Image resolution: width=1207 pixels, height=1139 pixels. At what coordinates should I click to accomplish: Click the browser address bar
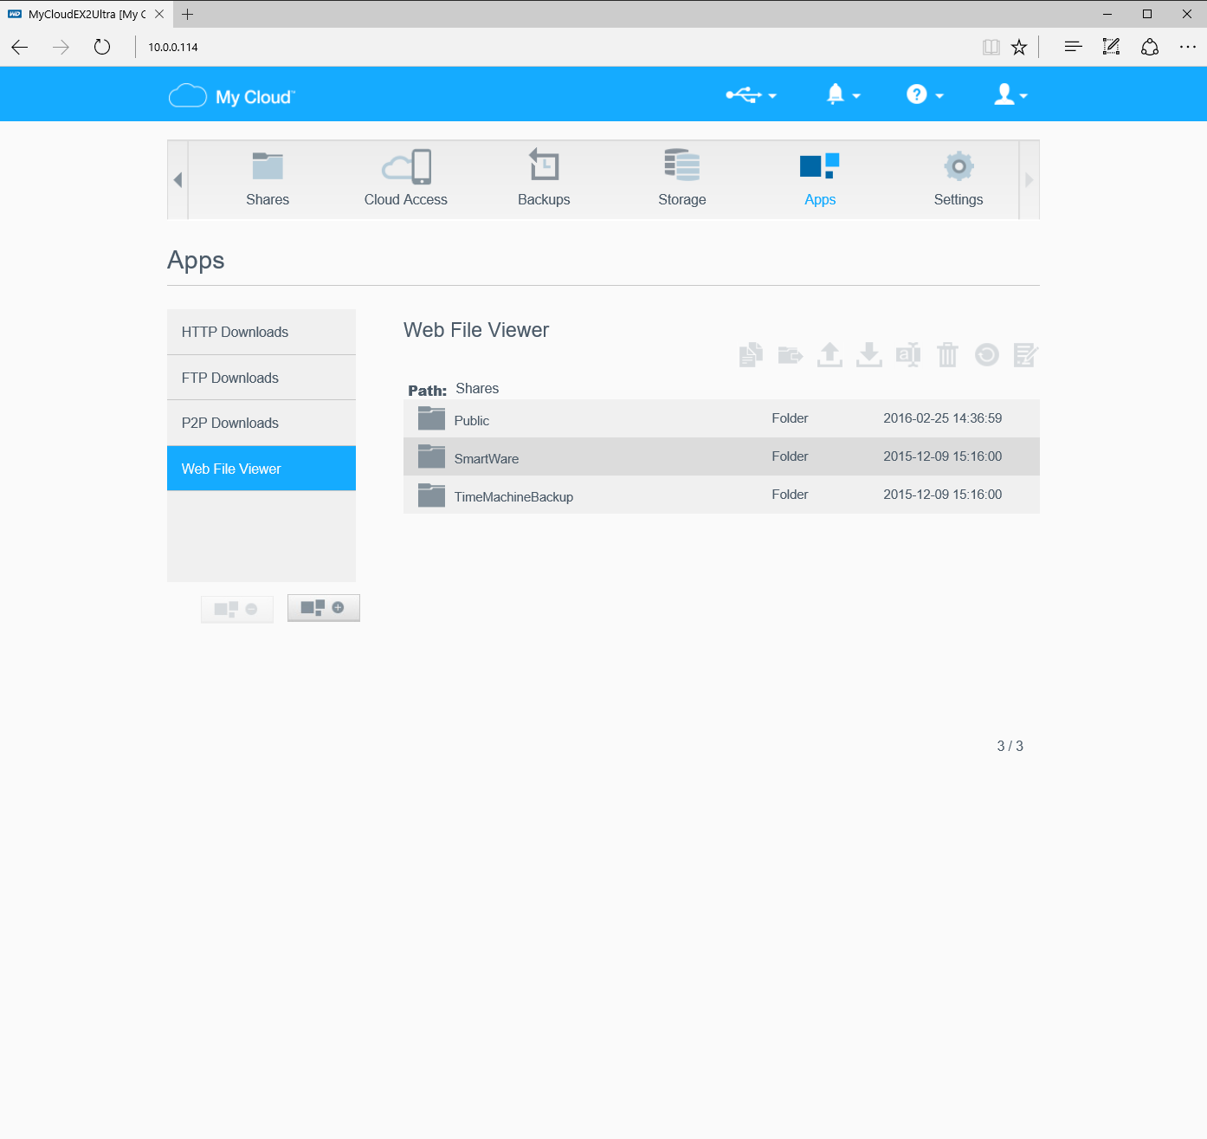554,47
